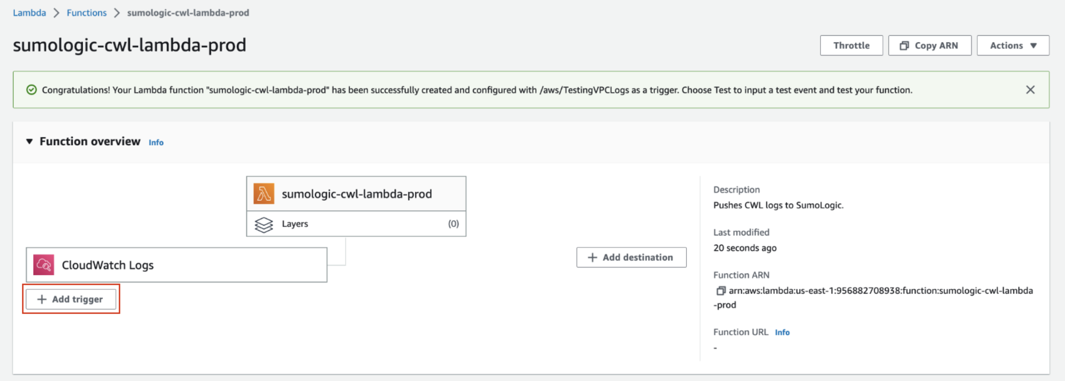1065x381 pixels.
Task: Navigate to Functions breadcrumb link
Action: tap(87, 13)
